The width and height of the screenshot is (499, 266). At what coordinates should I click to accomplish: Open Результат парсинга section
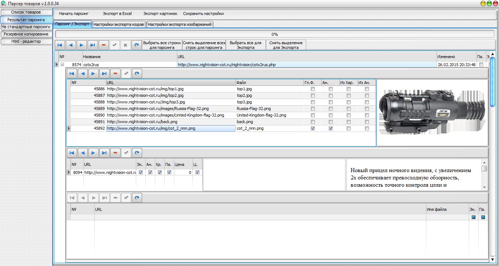pos(26,19)
